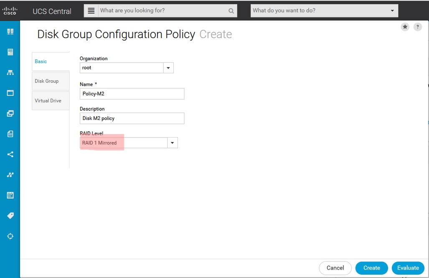Open the crosshair target sidebar icon
The height and width of the screenshot is (278, 429).
click(10, 236)
